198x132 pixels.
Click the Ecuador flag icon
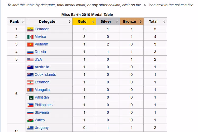[30, 29]
